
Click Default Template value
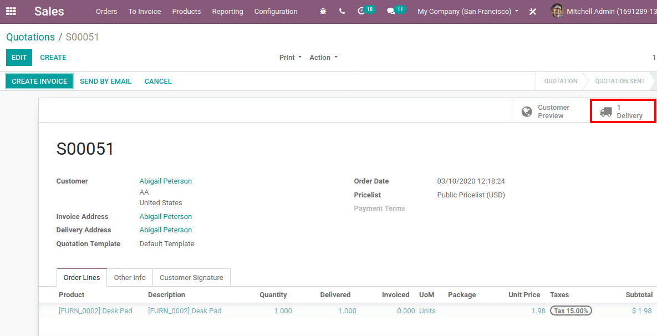(167, 244)
